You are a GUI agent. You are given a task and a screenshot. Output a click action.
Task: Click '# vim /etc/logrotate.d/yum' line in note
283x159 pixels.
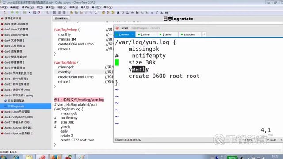[76, 105]
